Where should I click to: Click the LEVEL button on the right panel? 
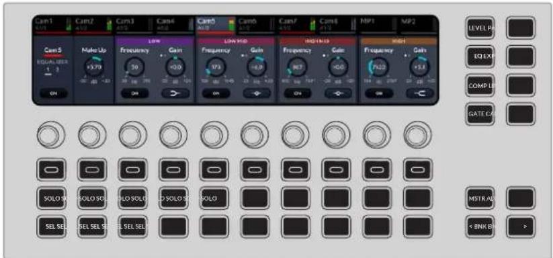(480, 28)
